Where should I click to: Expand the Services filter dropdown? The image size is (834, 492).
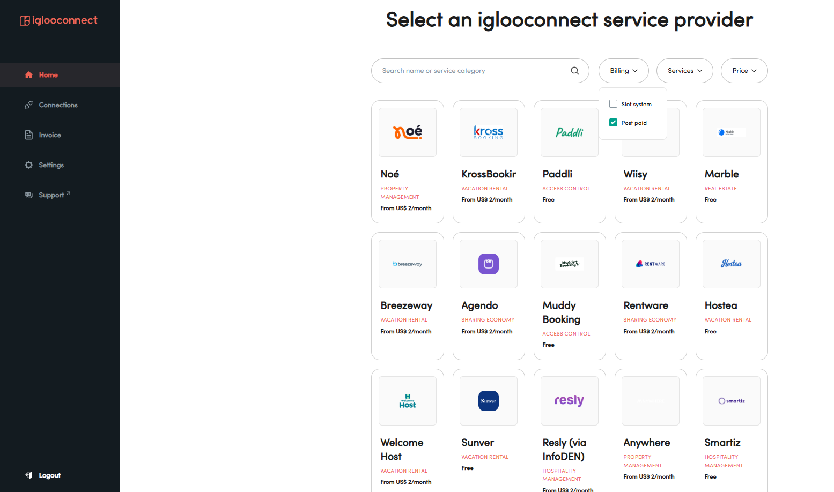point(685,71)
